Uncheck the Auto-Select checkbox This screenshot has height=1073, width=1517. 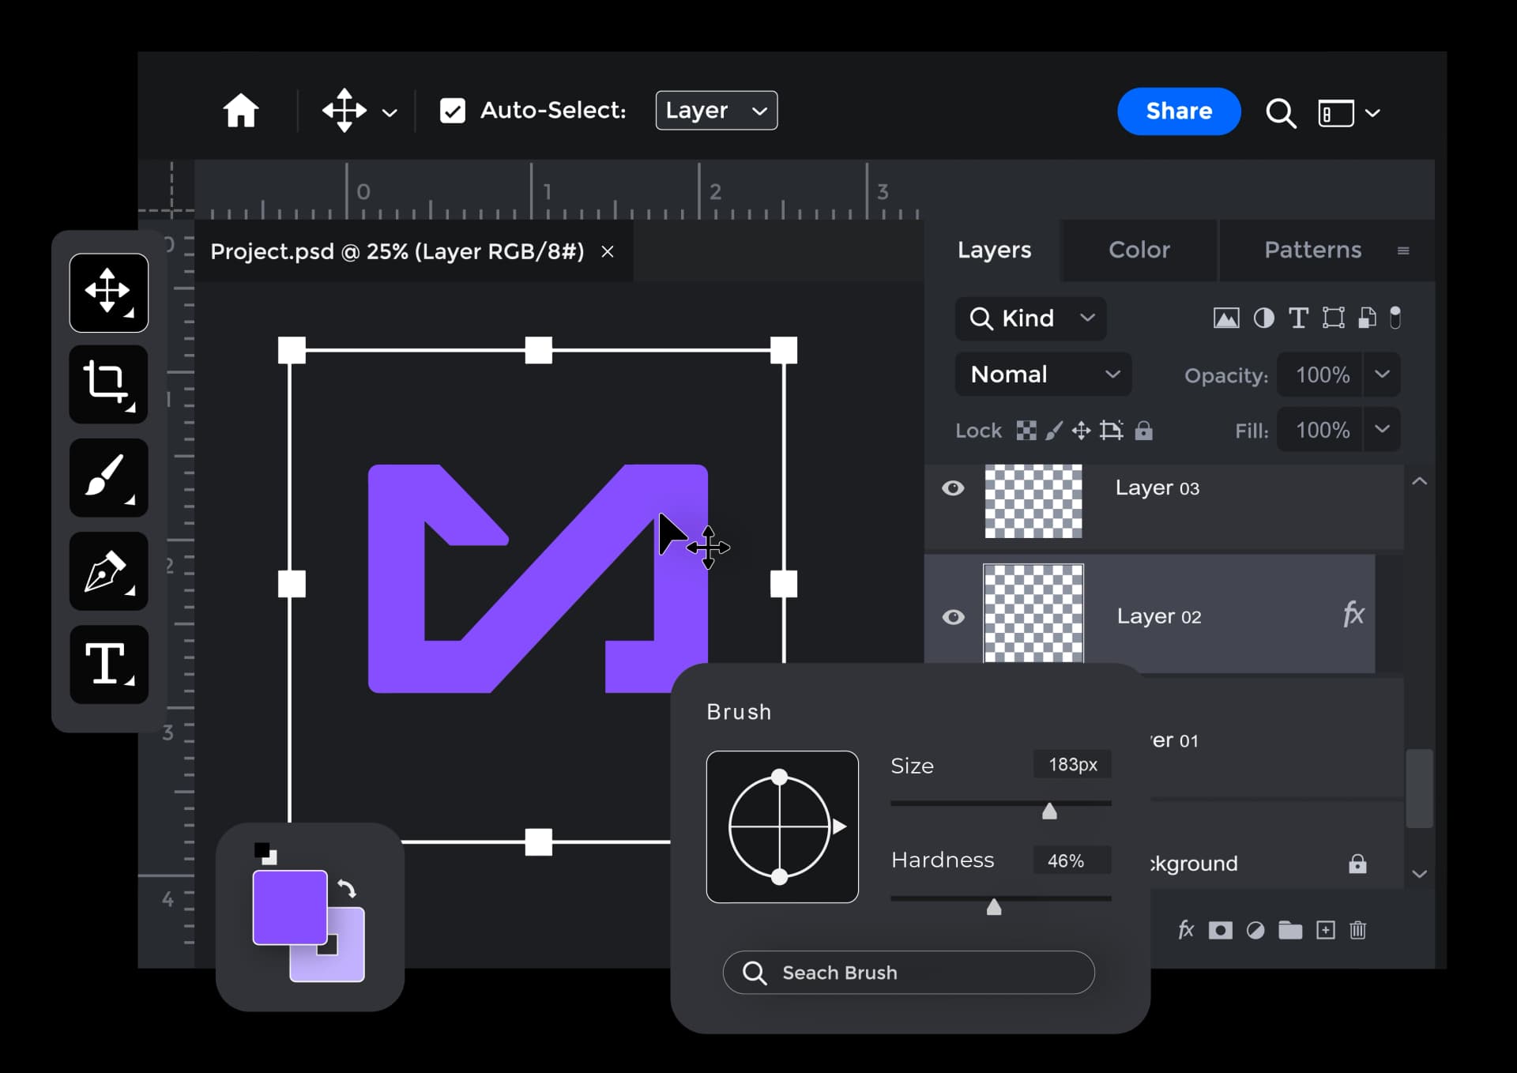(x=453, y=110)
